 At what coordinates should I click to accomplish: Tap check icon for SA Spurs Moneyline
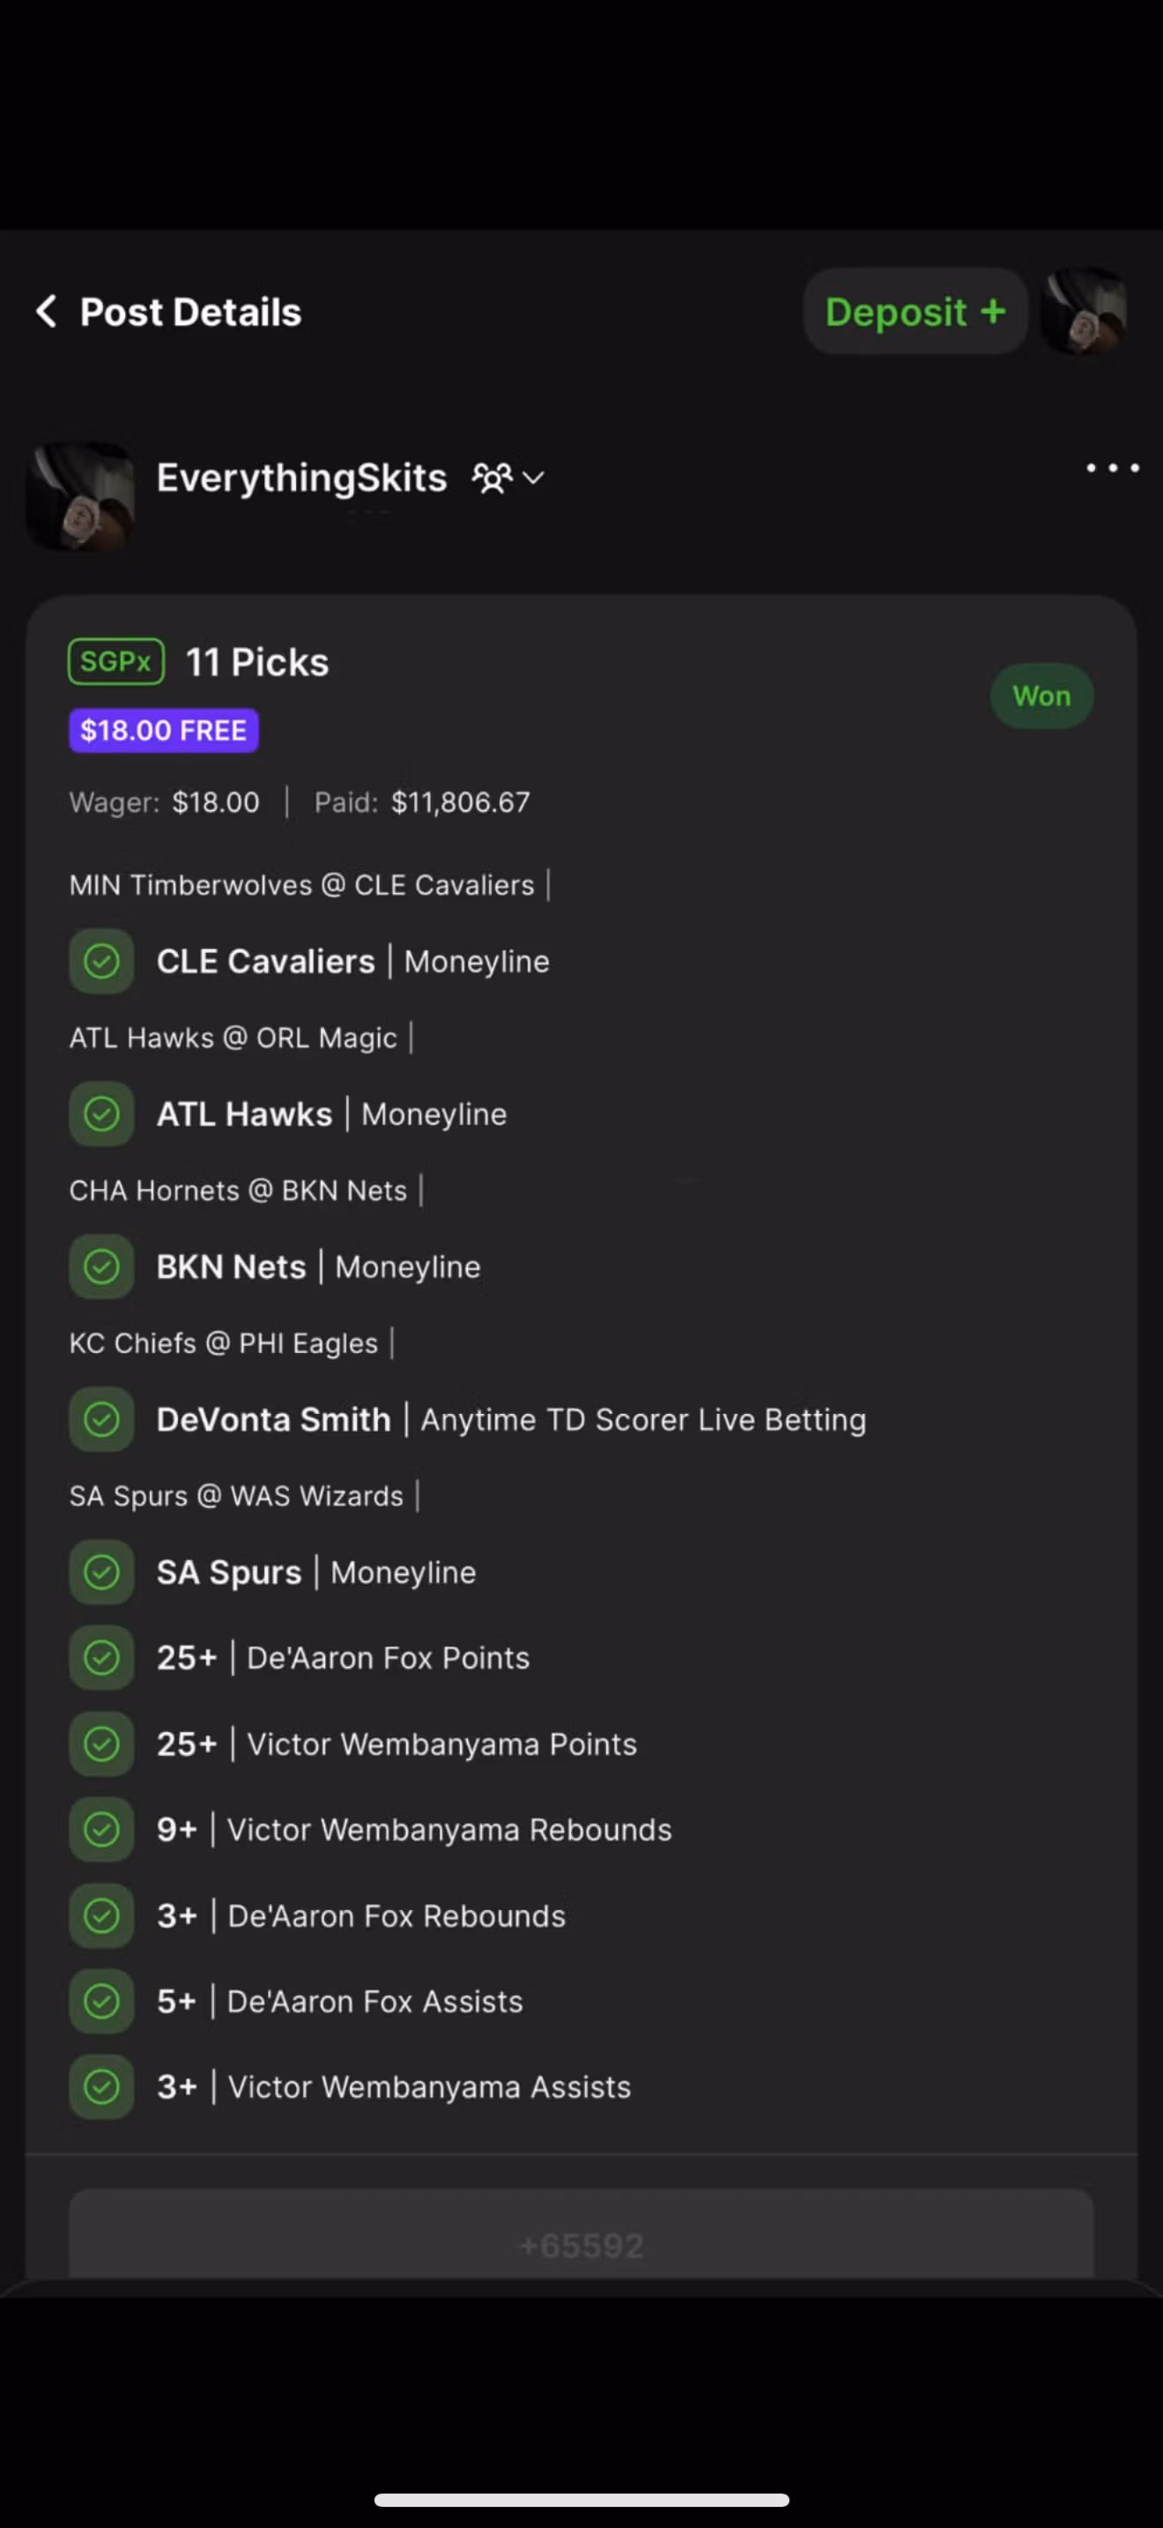point(102,1573)
